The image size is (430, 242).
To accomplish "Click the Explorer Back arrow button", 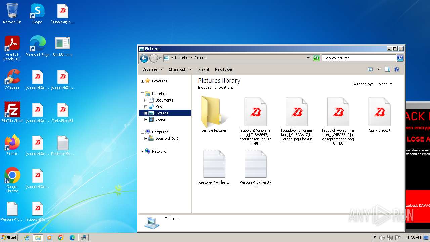I will [x=144, y=58].
